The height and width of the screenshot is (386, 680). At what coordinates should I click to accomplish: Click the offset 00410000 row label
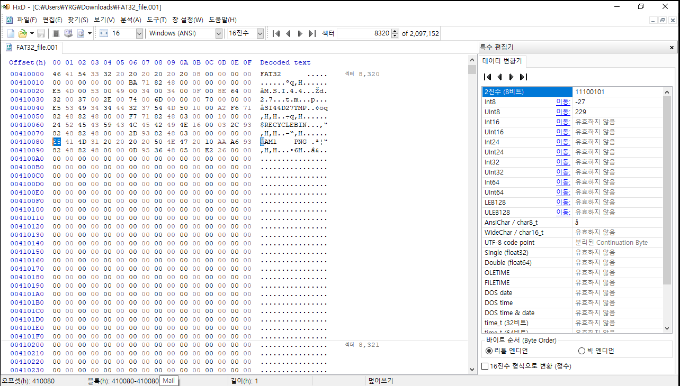[27, 74]
